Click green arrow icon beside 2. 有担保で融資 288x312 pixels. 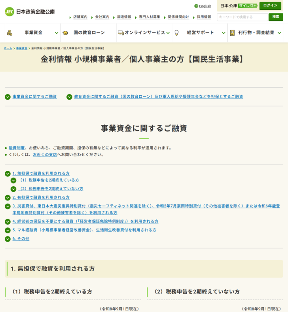coord(8,198)
